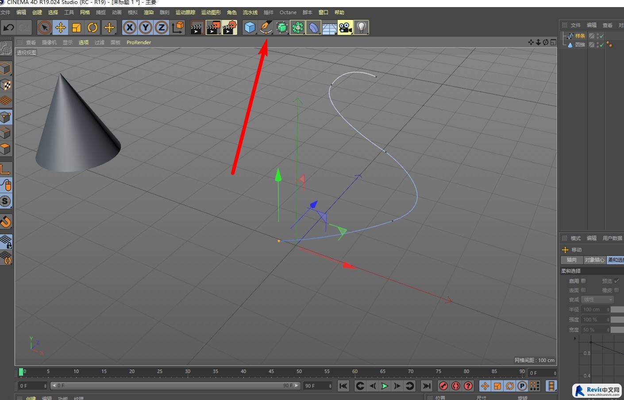Viewport: 624px width, 400px height.
Task: Click the Cube primitive icon
Action: pos(250,27)
